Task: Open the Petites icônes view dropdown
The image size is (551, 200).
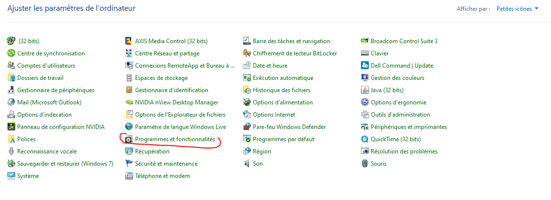Action: tap(517, 9)
